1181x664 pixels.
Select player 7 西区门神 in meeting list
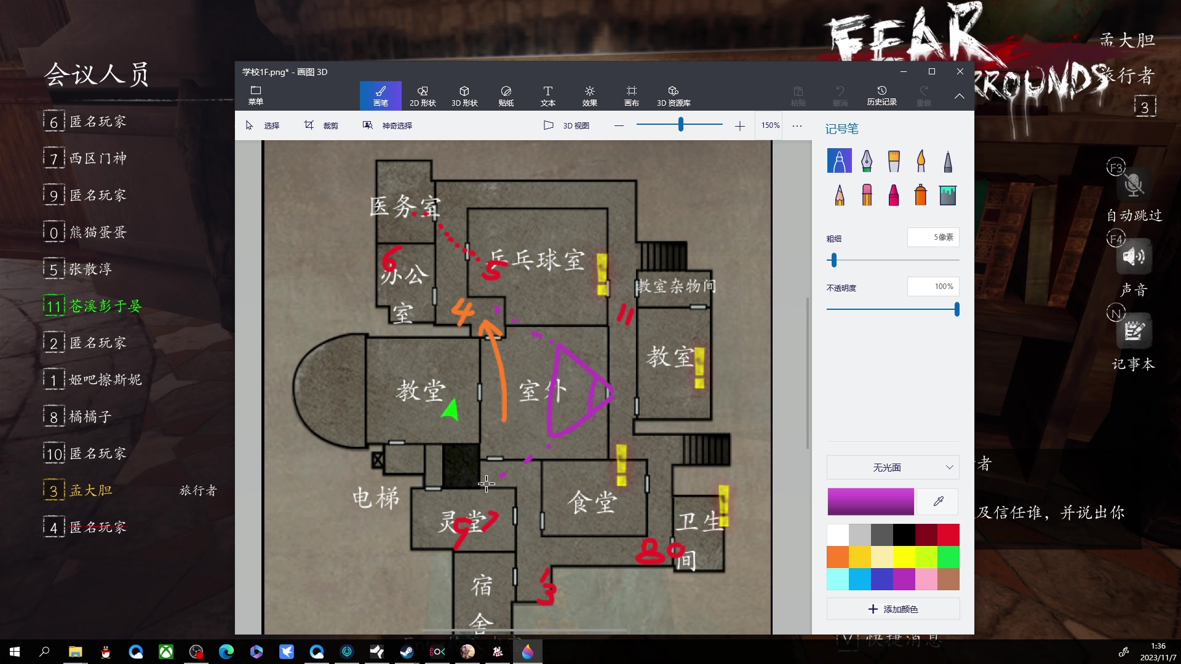[x=85, y=159]
